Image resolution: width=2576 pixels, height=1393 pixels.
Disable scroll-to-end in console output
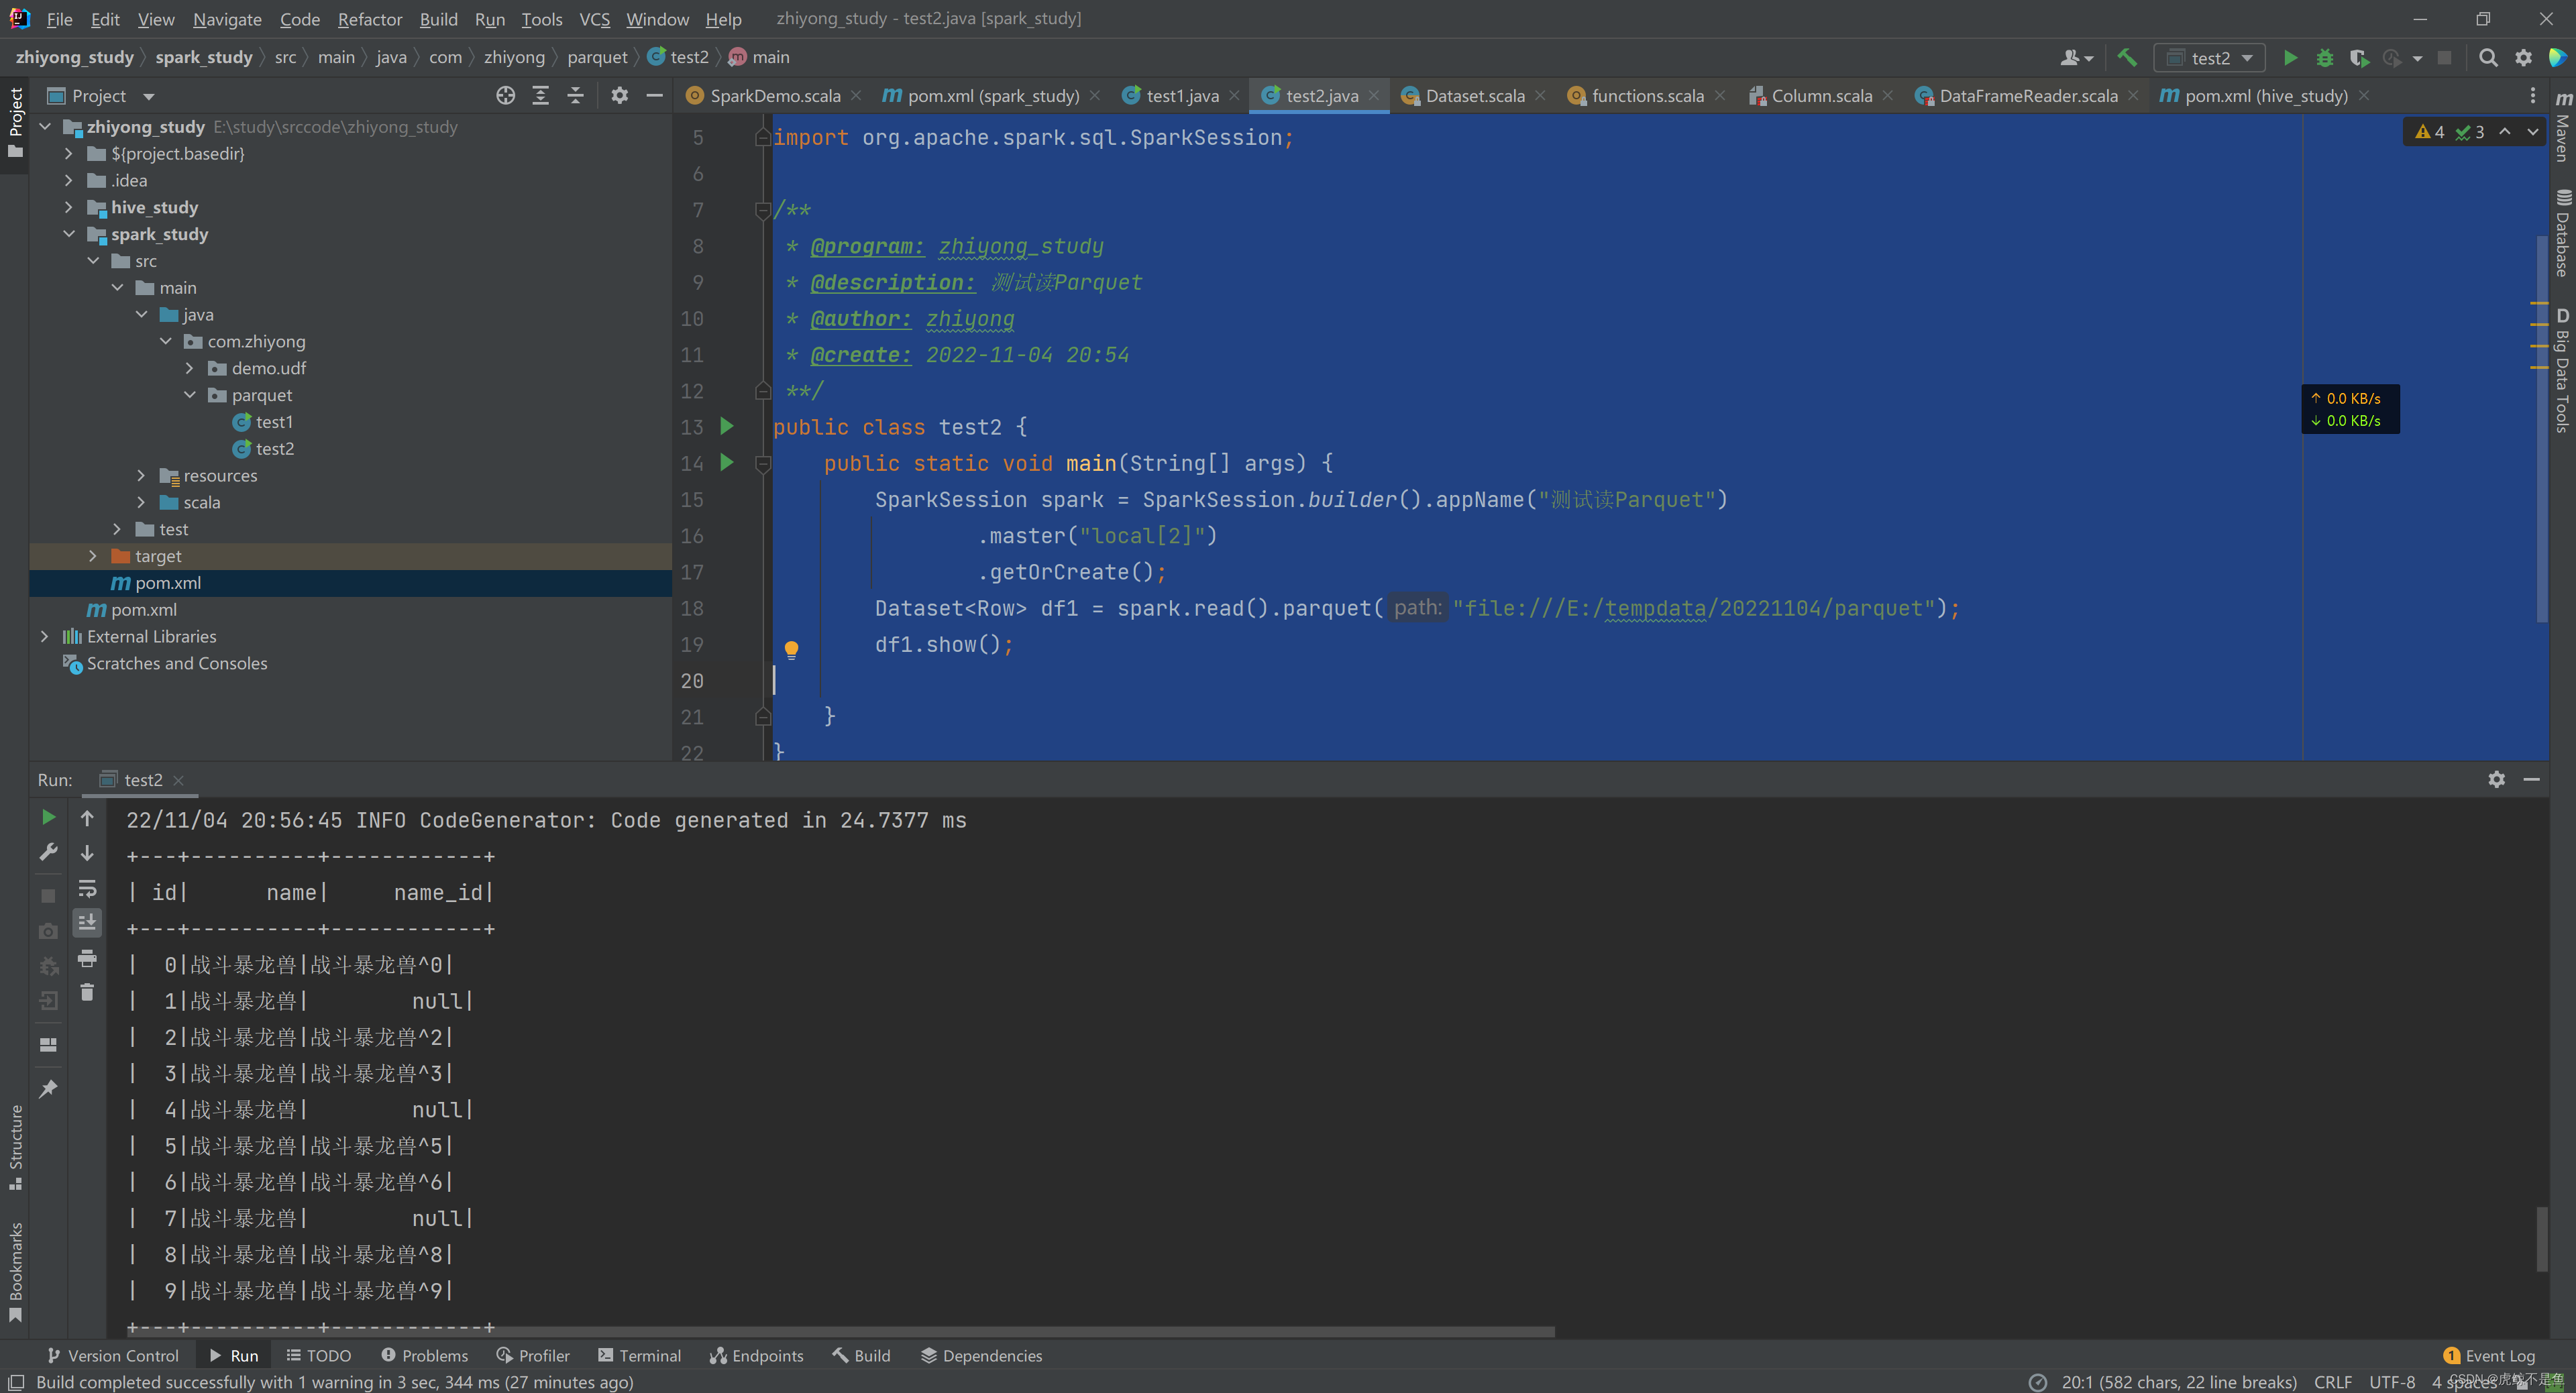click(87, 923)
